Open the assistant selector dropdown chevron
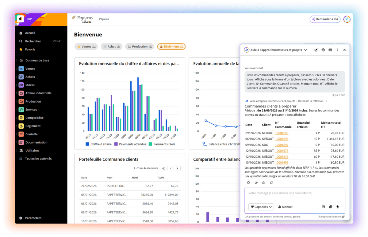The image size is (368, 237). point(305,50)
